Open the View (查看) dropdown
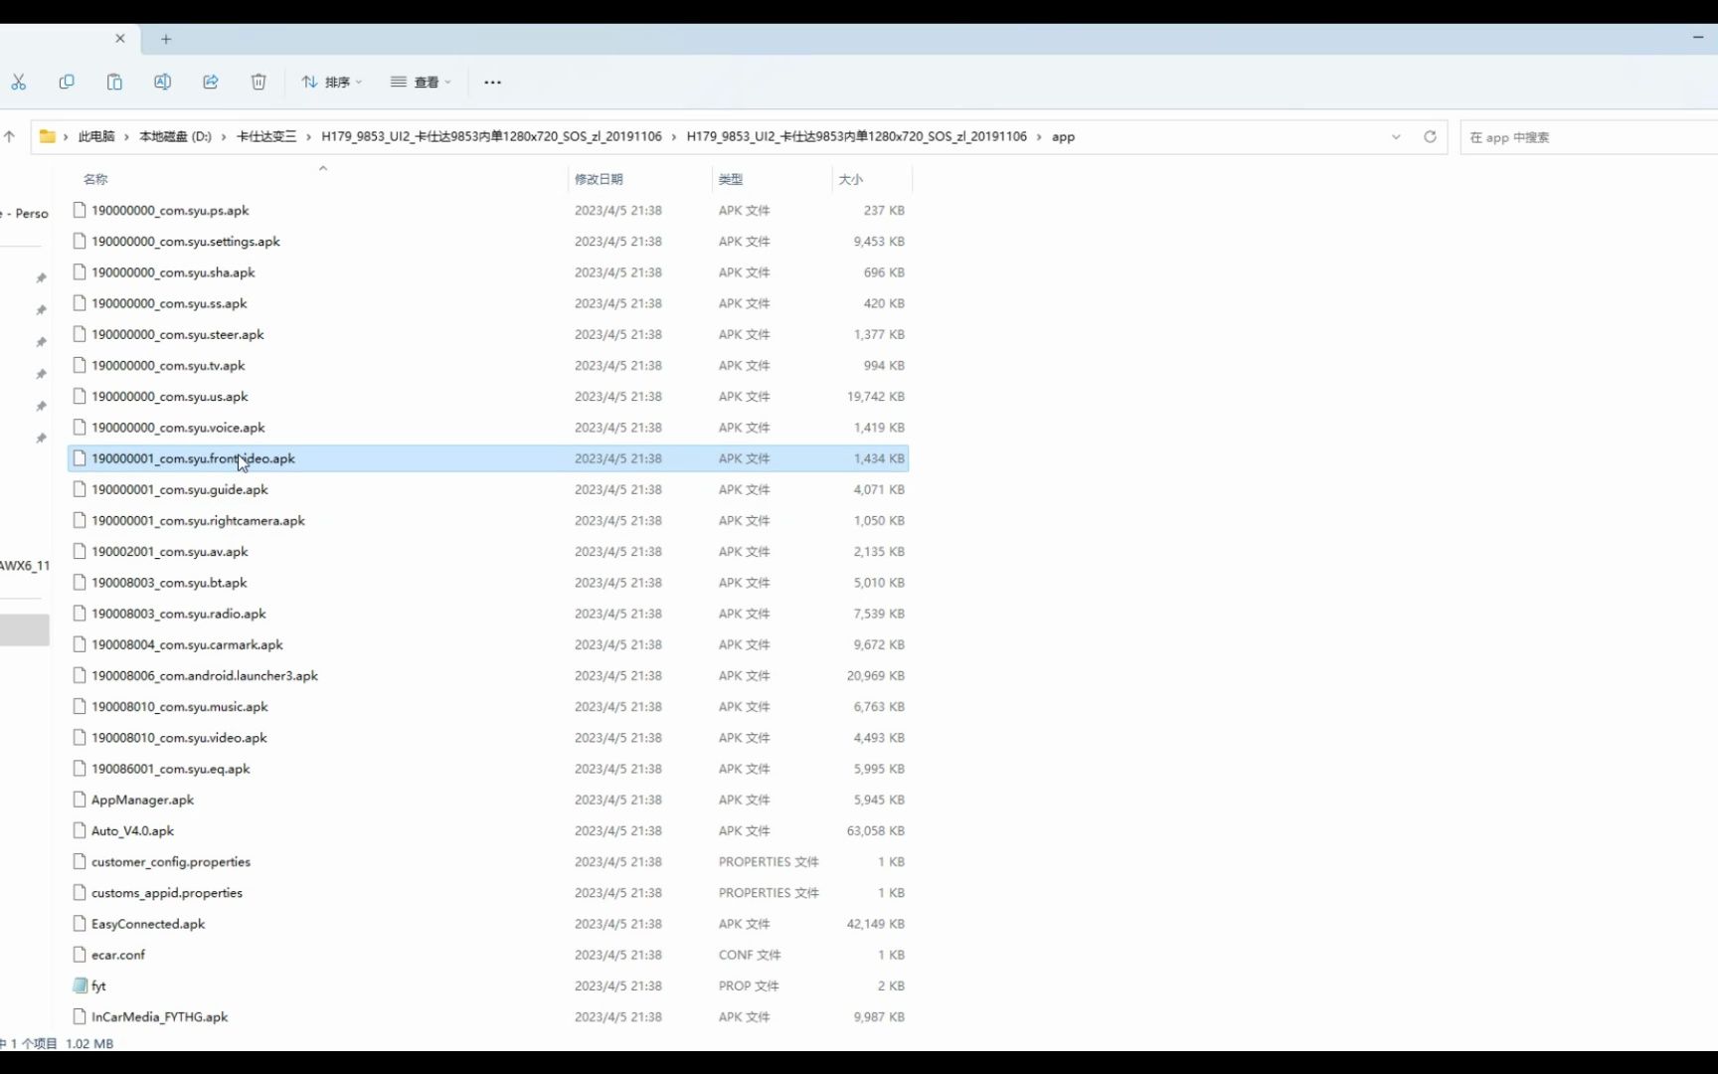This screenshot has width=1718, height=1074. [x=421, y=82]
